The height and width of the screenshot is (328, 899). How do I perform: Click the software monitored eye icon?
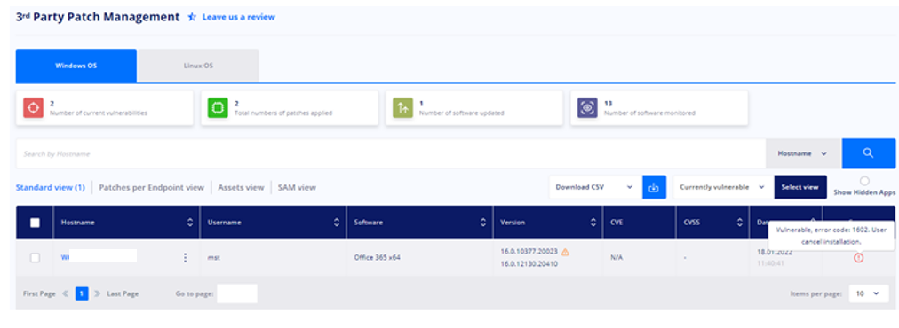[588, 108]
